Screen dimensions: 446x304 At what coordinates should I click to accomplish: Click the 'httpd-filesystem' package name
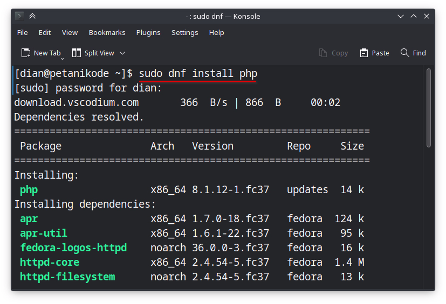pos(67,277)
